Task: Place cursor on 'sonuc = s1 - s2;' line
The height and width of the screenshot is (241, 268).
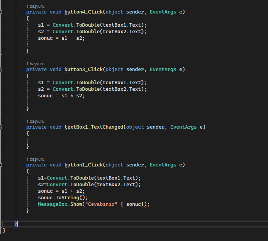Action: click(x=61, y=38)
